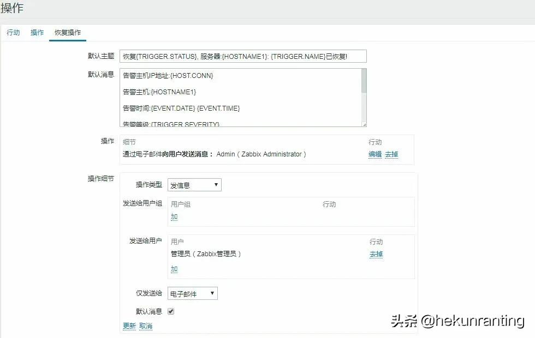Click 加 to add another user
Image resolution: width=535 pixels, height=338 pixels.
point(174,269)
